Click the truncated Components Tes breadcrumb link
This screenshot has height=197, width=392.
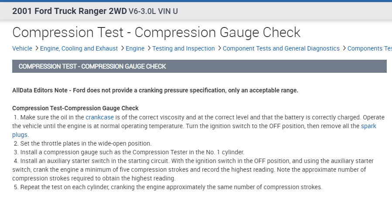click(369, 48)
